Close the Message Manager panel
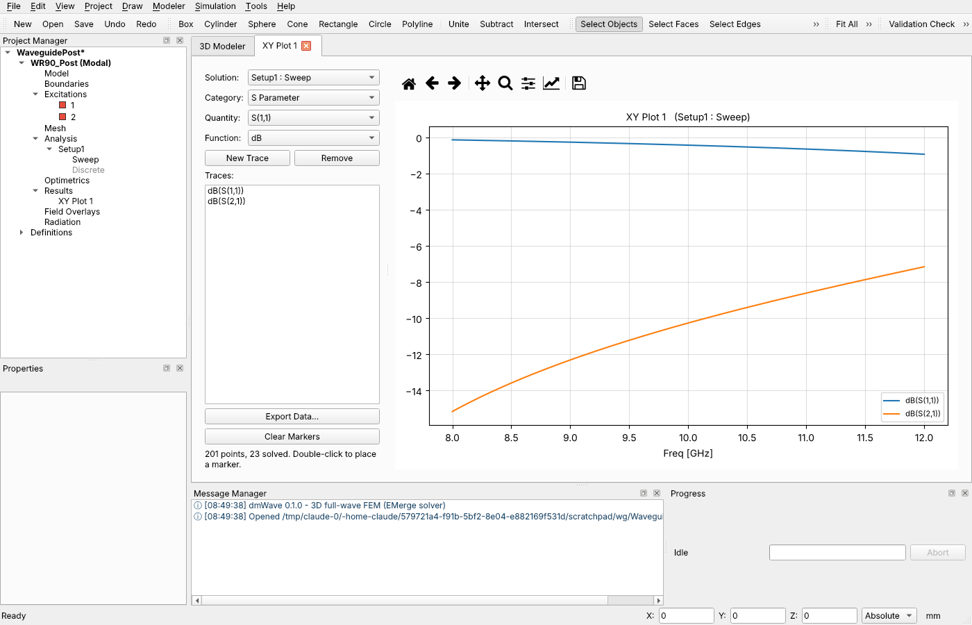Image resolution: width=972 pixels, height=625 pixels. point(657,493)
